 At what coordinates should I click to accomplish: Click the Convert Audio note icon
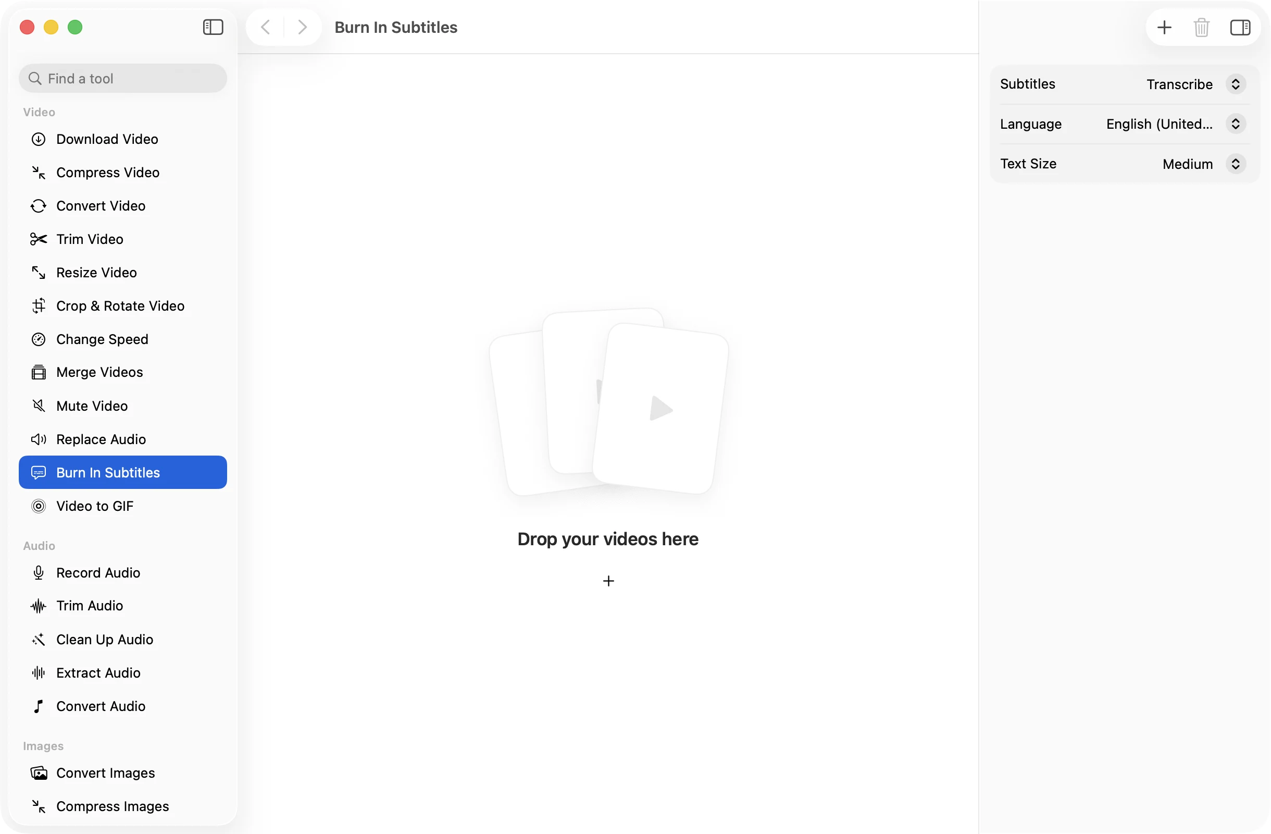[39, 706]
